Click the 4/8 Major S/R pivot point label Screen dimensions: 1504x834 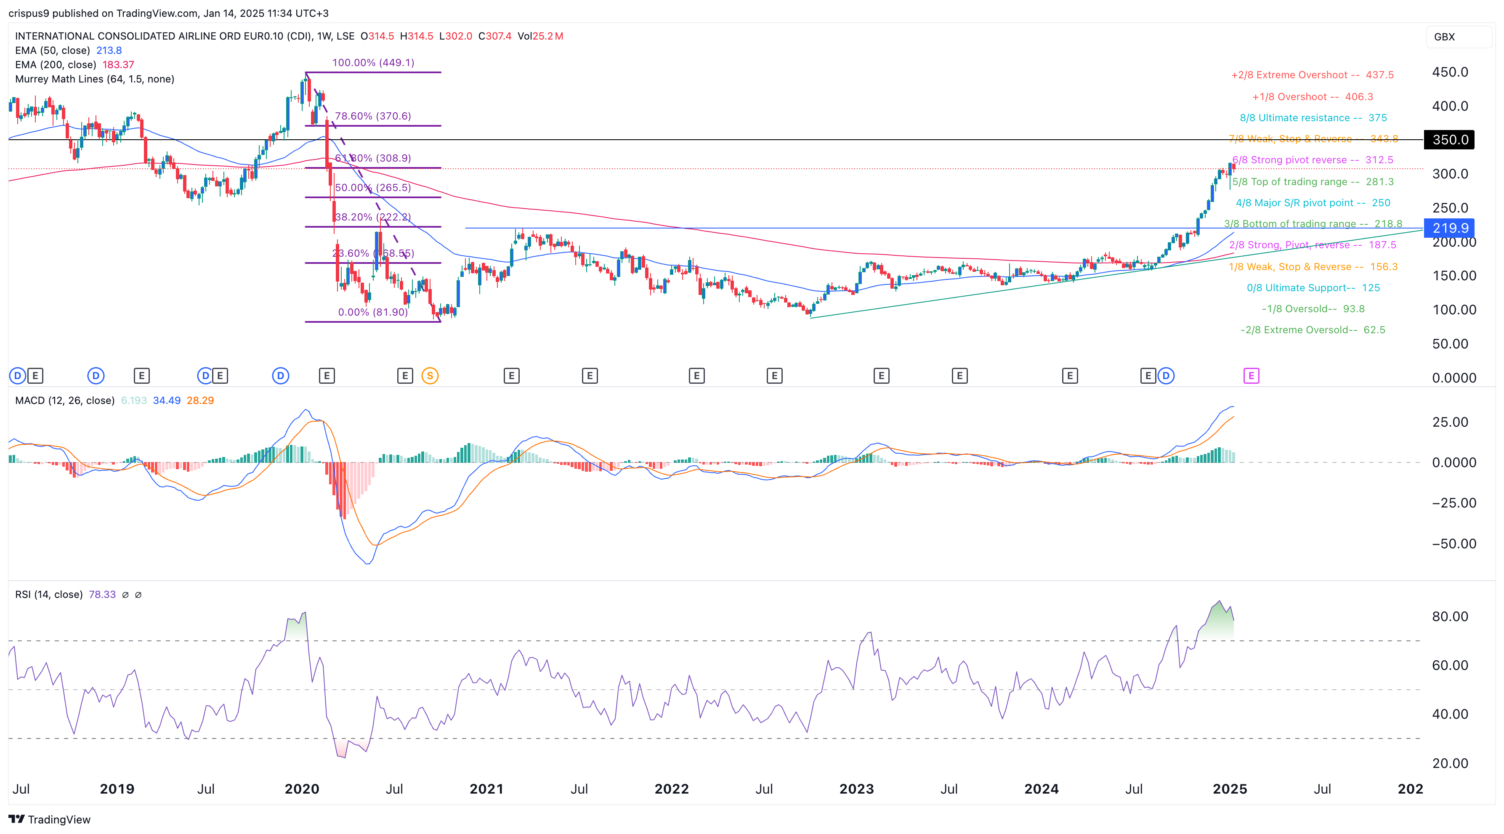pyautogui.click(x=1313, y=202)
